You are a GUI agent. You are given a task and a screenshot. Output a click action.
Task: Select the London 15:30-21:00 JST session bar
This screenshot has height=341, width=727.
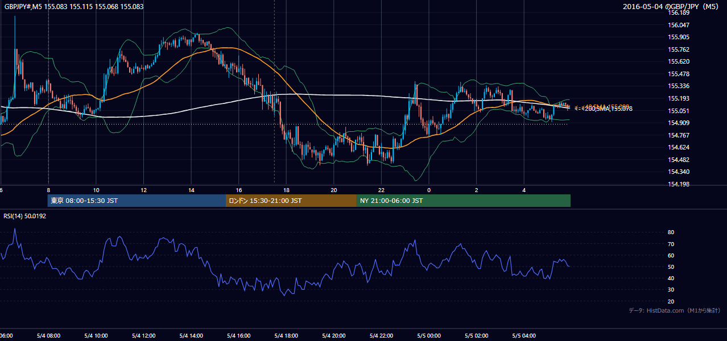click(291, 201)
